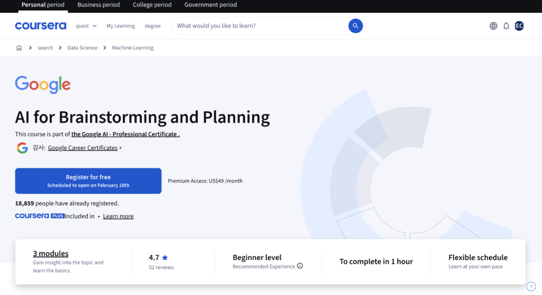542x295 pixels.
Task: Click the Coursera Plus logo
Action: pyautogui.click(x=39, y=216)
